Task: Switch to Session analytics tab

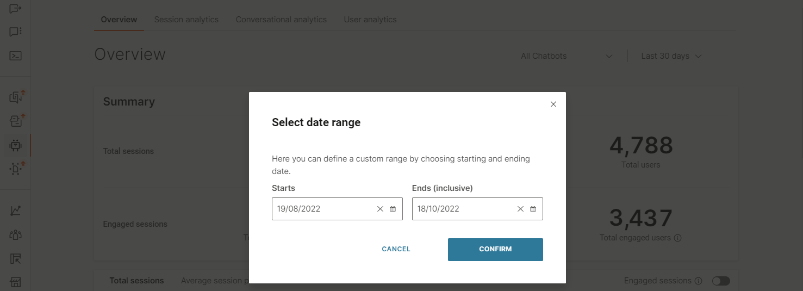Action: [x=186, y=20]
